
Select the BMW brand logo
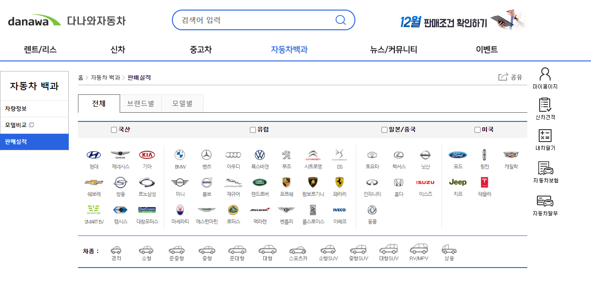coord(180,155)
